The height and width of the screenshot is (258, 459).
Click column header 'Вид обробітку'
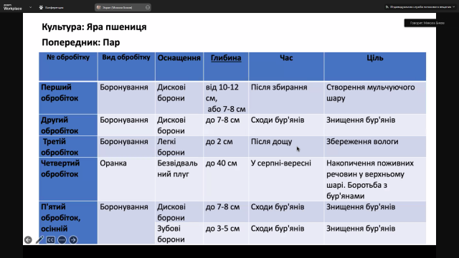126,67
